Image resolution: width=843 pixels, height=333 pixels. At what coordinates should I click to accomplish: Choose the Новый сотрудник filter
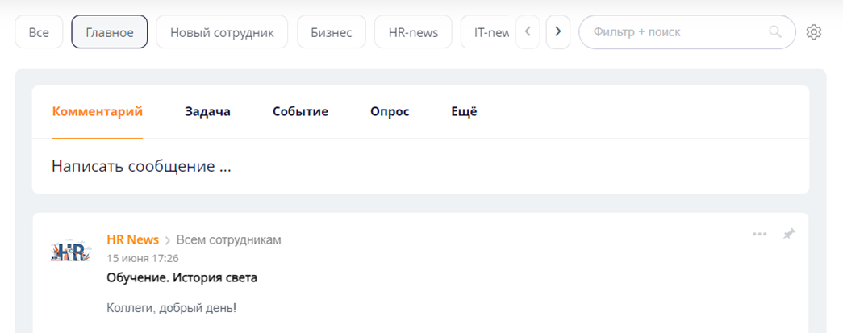(x=222, y=32)
